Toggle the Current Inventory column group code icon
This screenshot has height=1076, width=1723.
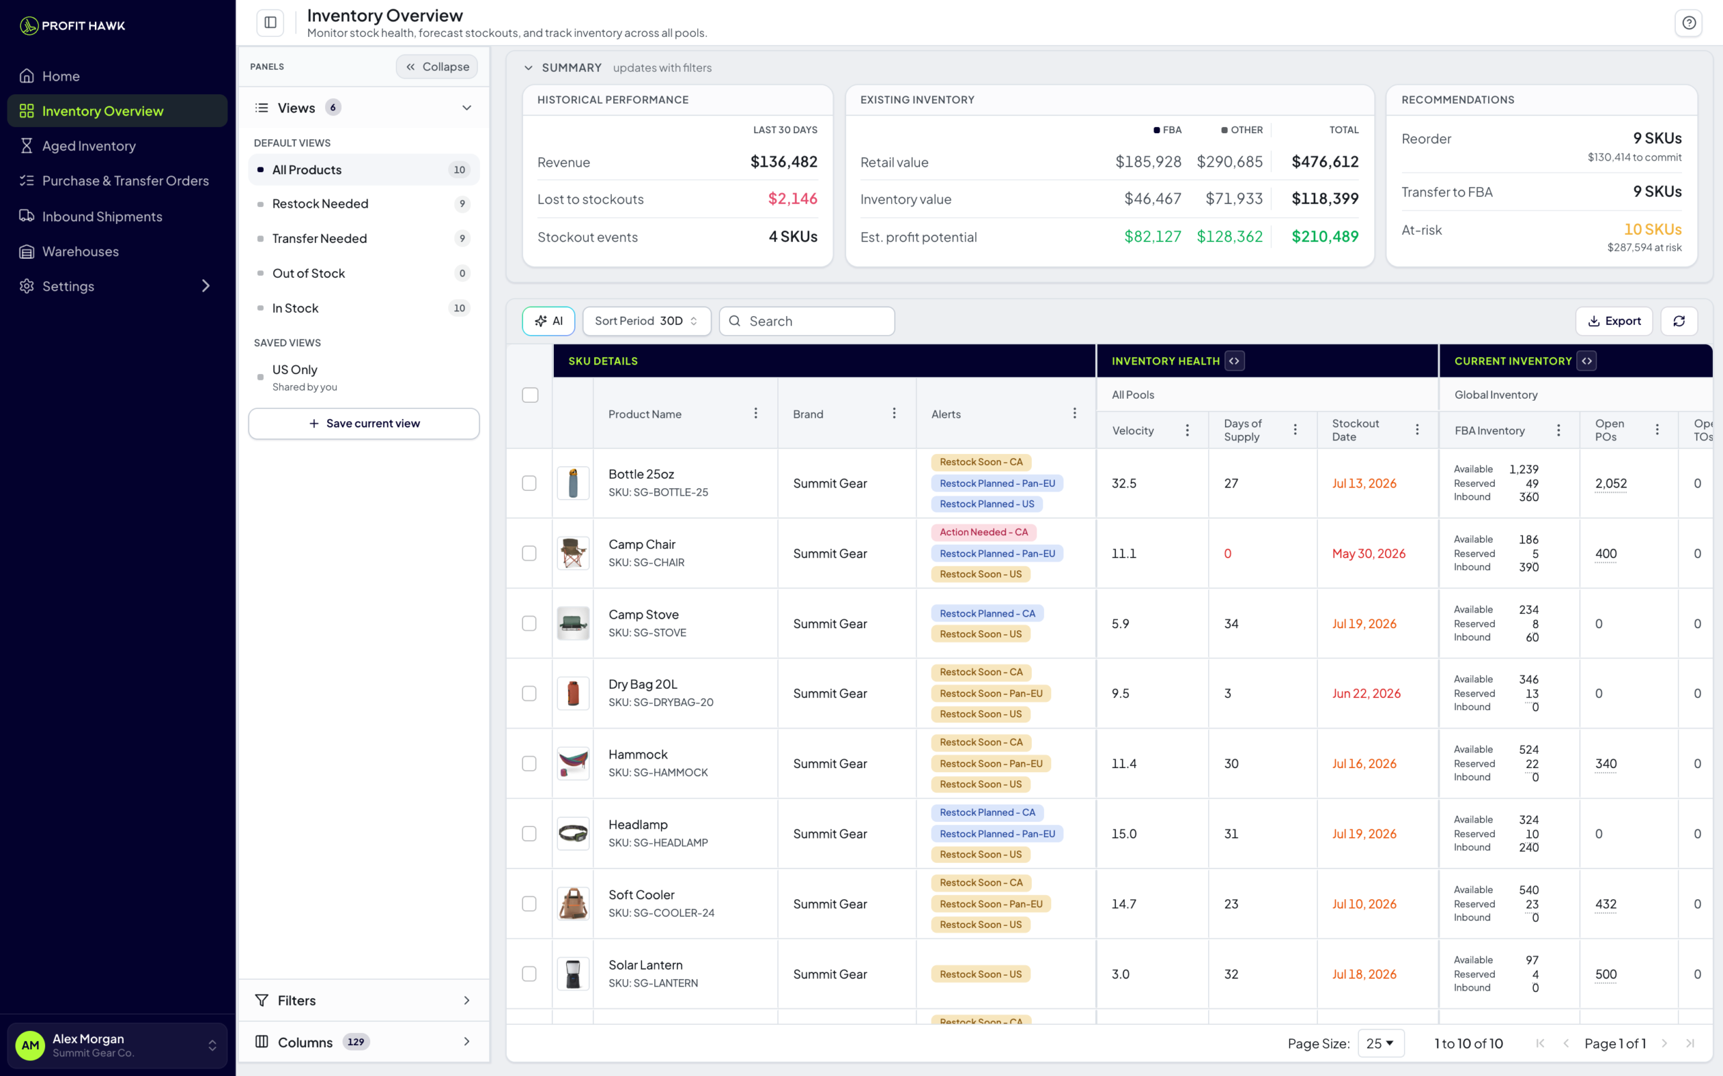click(x=1586, y=361)
